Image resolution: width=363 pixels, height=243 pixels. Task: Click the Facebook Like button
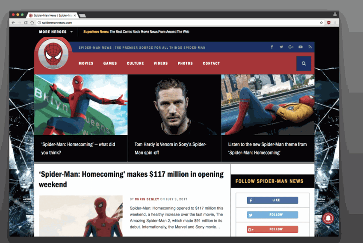(x=272, y=200)
